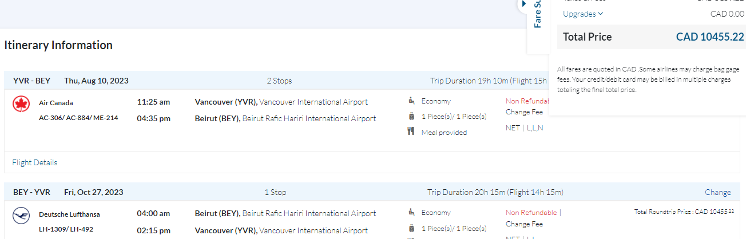Click the baggage icon on Air Canada flight
The image size is (746, 239).
(411, 117)
